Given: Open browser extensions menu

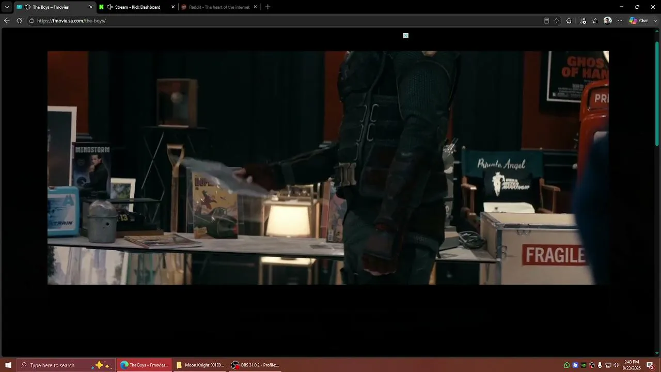Looking at the screenshot, I should click(569, 21).
